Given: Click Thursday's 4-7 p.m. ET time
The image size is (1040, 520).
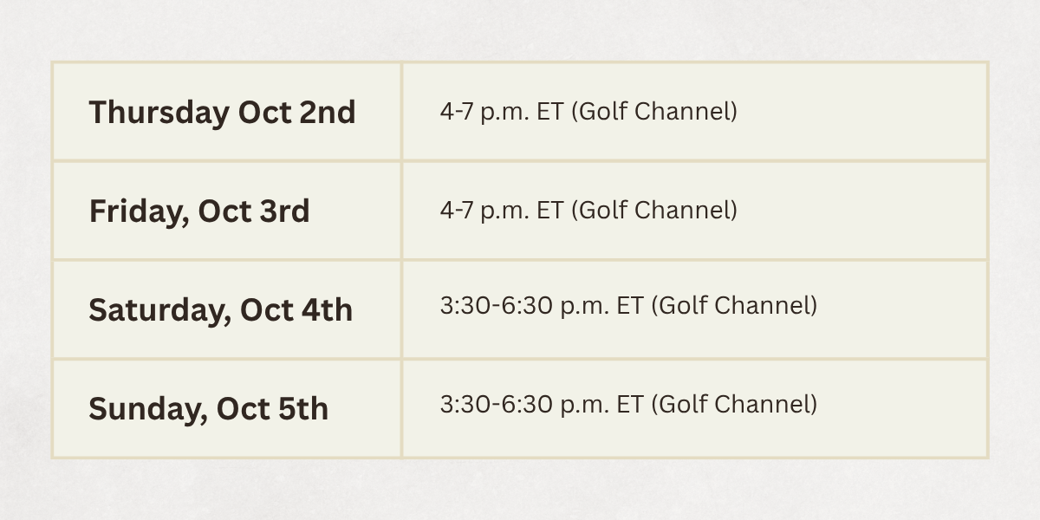Looking at the screenshot, I should pyautogui.click(x=502, y=112).
